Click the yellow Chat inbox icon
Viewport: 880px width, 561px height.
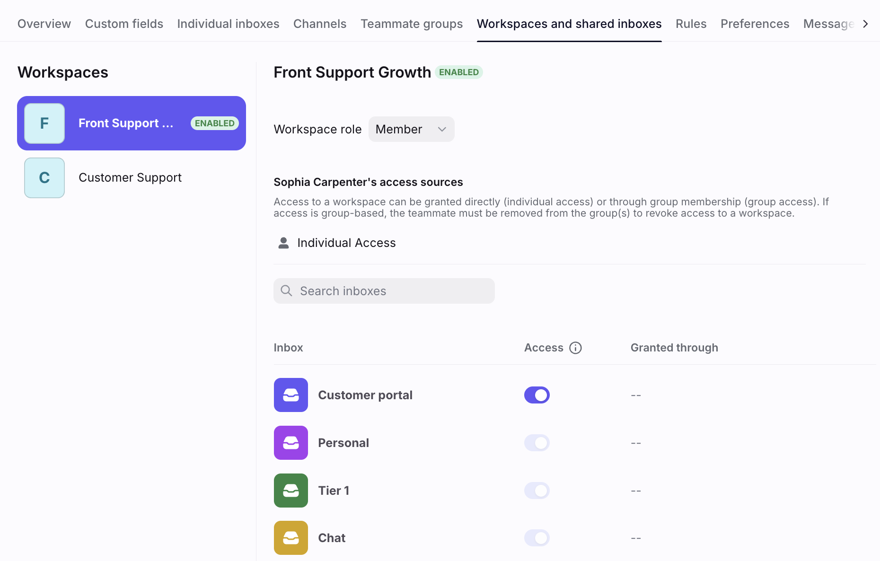coord(291,538)
